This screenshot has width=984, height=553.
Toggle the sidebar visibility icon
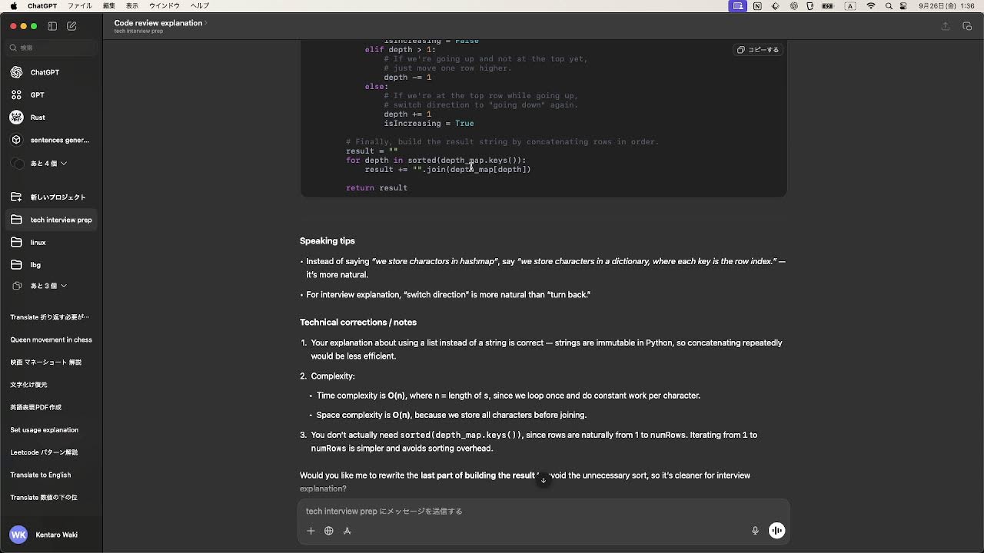[x=52, y=26]
